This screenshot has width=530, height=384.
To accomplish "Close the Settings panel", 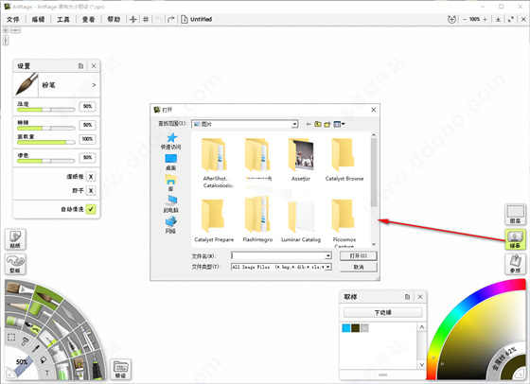I will [x=94, y=66].
